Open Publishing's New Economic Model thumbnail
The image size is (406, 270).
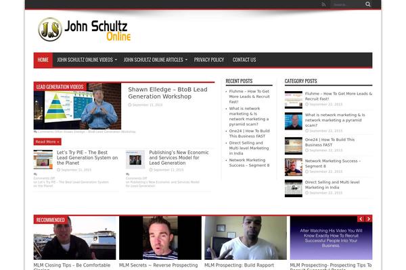[x=135, y=159]
